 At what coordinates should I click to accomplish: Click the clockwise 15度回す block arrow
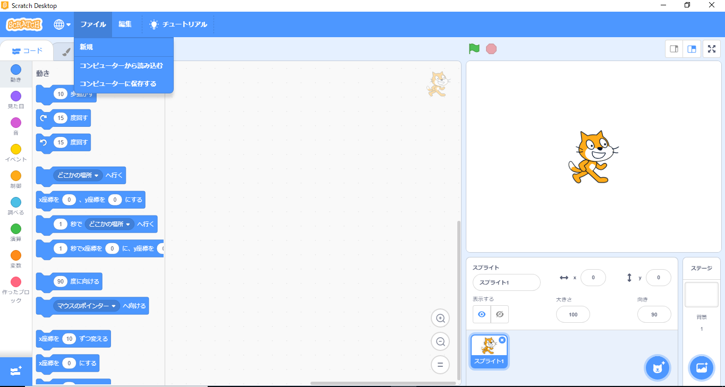tap(44, 118)
